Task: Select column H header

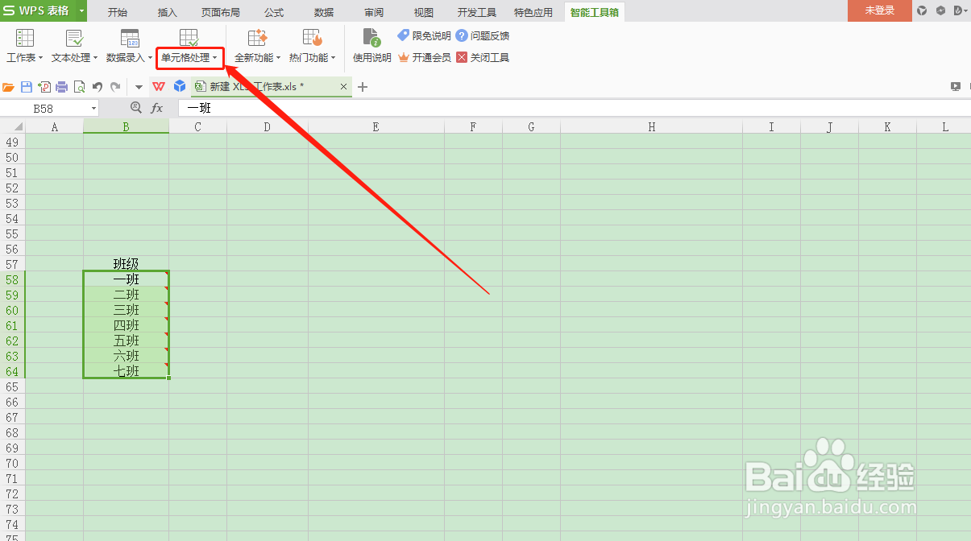Action: tap(652, 126)
